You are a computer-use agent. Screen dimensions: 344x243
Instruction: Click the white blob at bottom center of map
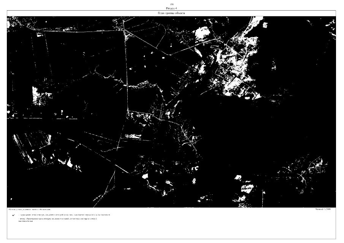click(145, 176)
